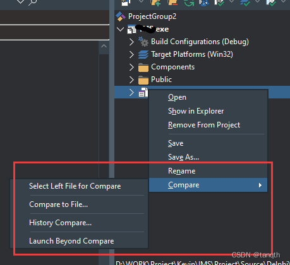
Task: Click the Target Platforms stack icon
Action: [143, 54]
